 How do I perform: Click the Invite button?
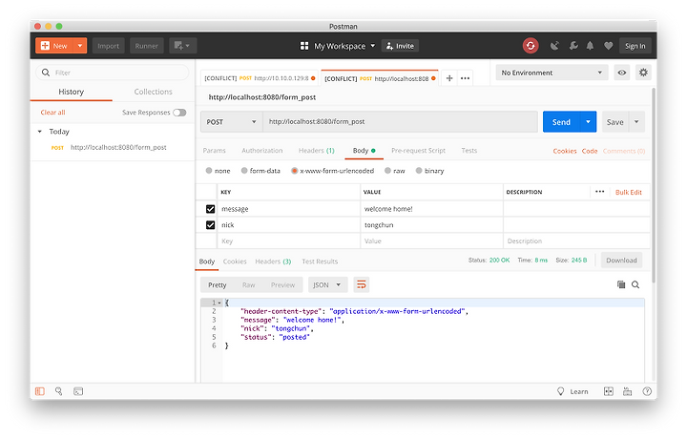[400, 46]
